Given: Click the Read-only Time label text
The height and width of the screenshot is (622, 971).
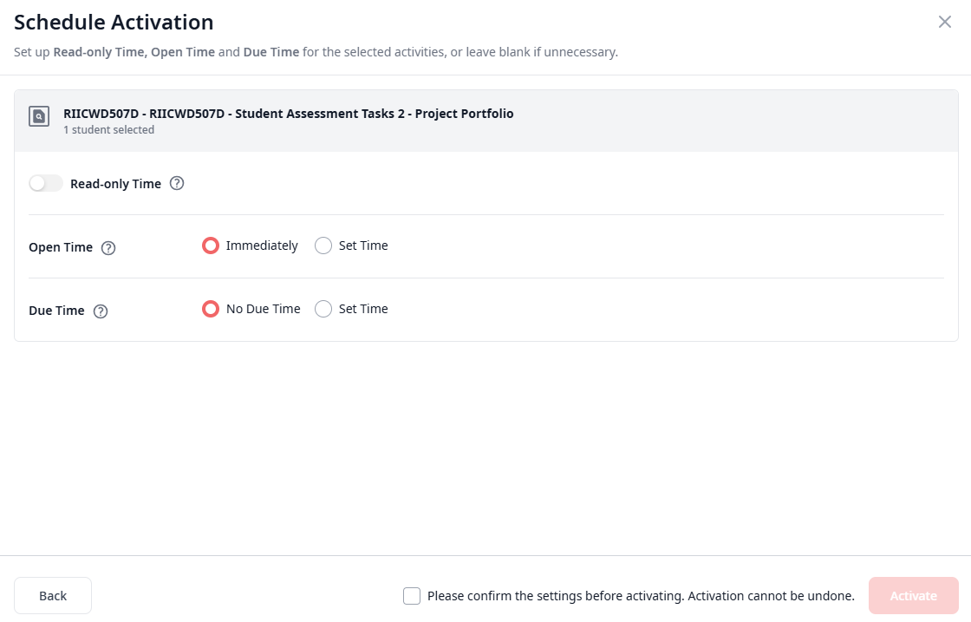Looking at the screenshot, I should tap(115, 184).
